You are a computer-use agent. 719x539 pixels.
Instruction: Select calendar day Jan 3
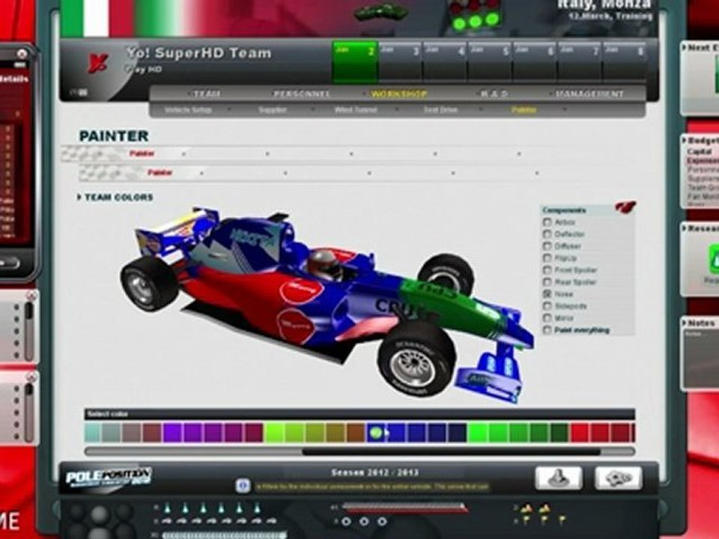[400, 62]
